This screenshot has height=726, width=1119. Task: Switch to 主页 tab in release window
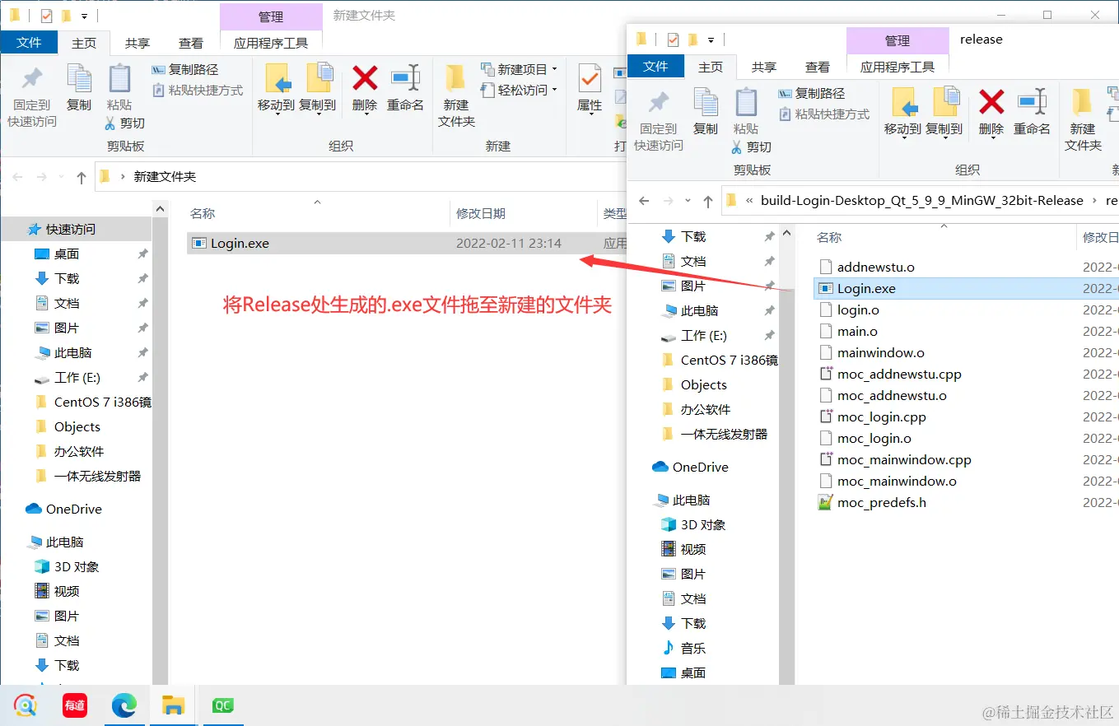711,67
